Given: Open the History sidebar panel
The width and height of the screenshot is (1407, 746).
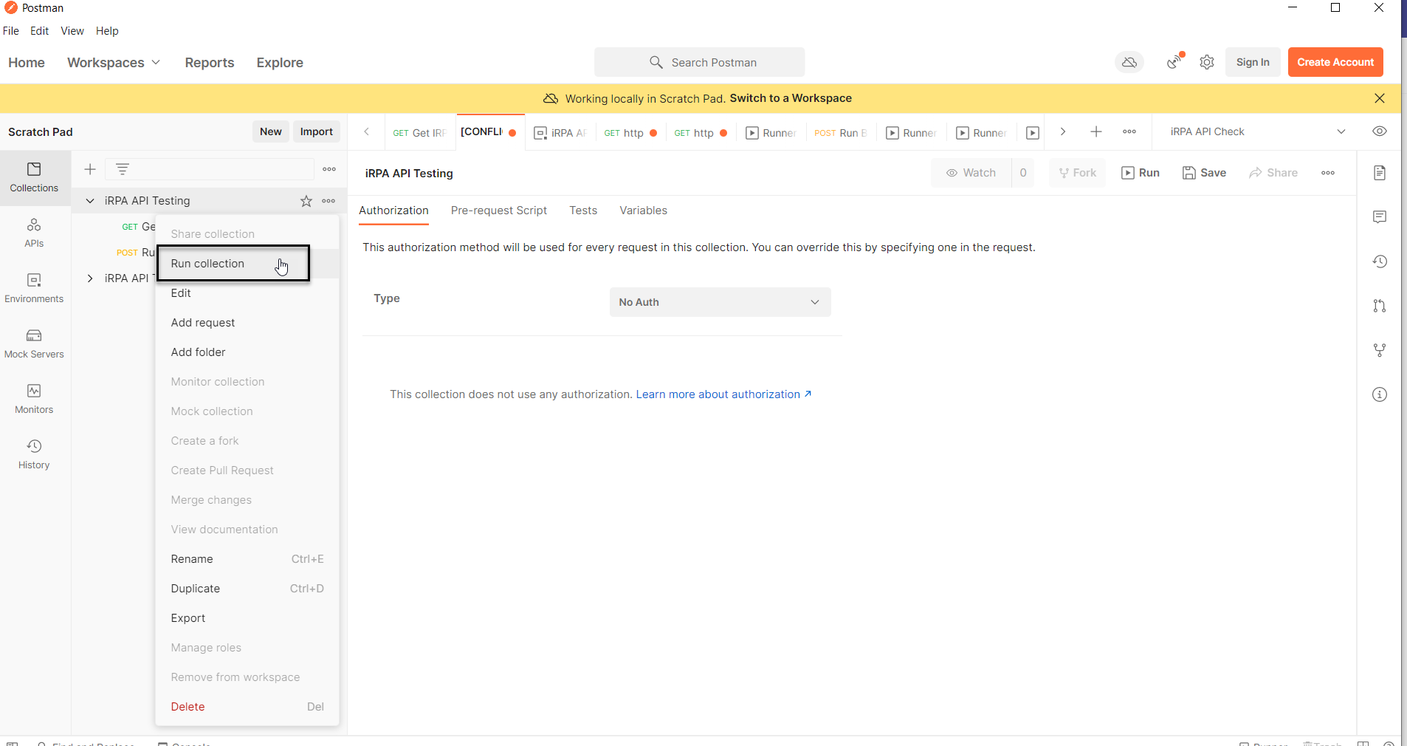Looking at the screenshot, I should [34, 455].
